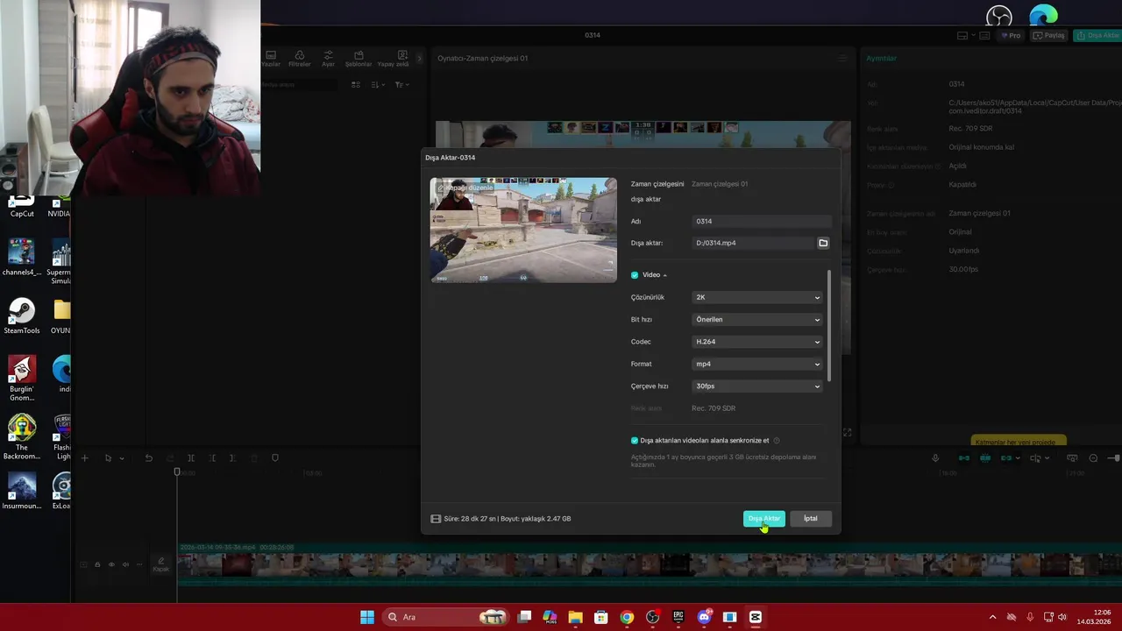The width and height of the screenshot is (1122, 631).
Task: Toggle the Video export checkbox
Action: (635, 275)
